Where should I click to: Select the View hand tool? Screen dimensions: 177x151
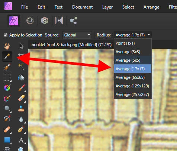[x=7, y=46]
